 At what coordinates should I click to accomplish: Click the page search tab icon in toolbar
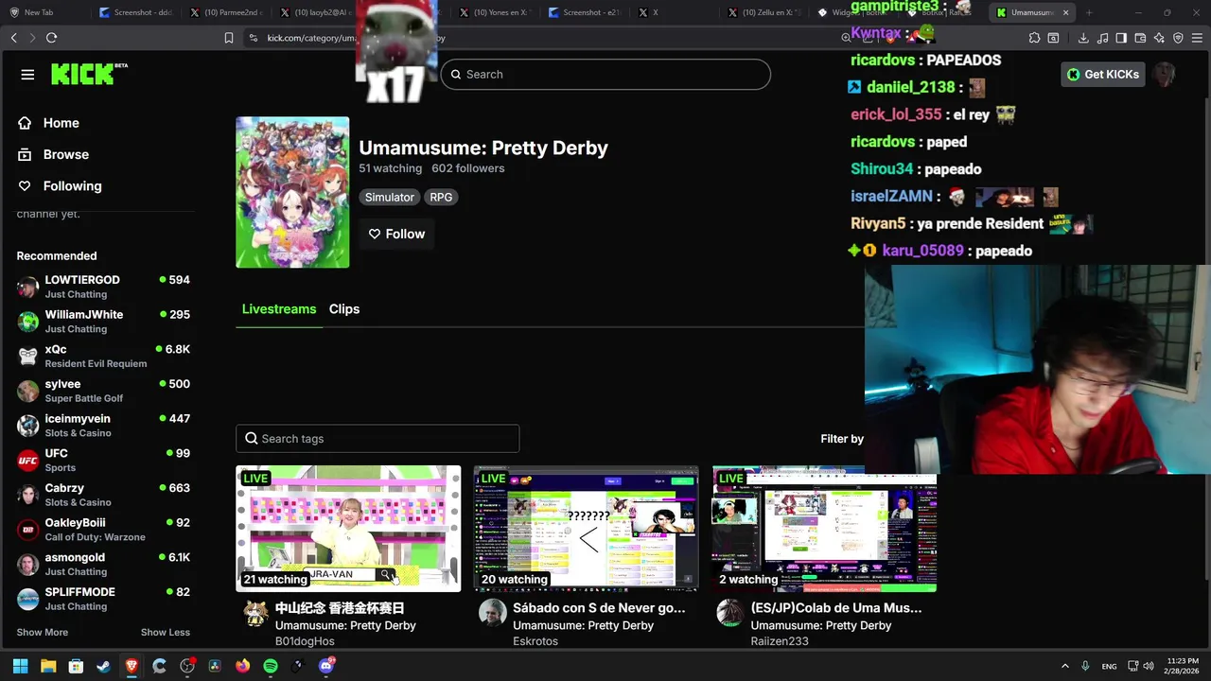tap(1053, 38)
